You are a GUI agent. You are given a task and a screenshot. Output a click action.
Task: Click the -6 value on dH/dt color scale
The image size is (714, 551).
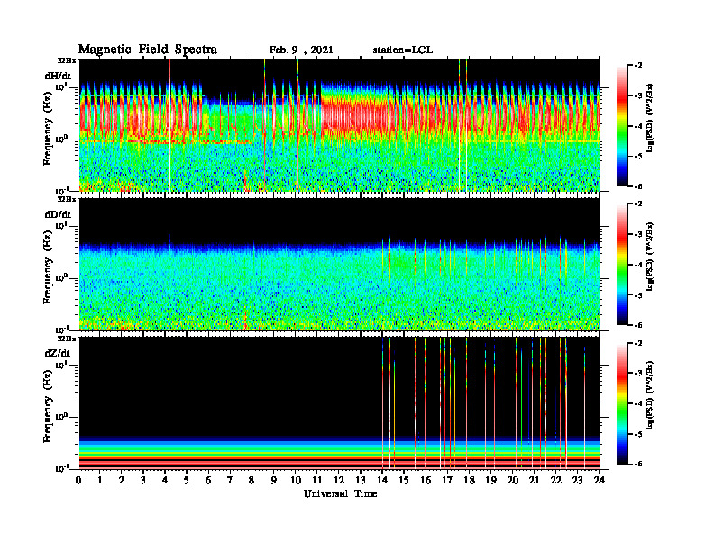(x=638, y=186)
